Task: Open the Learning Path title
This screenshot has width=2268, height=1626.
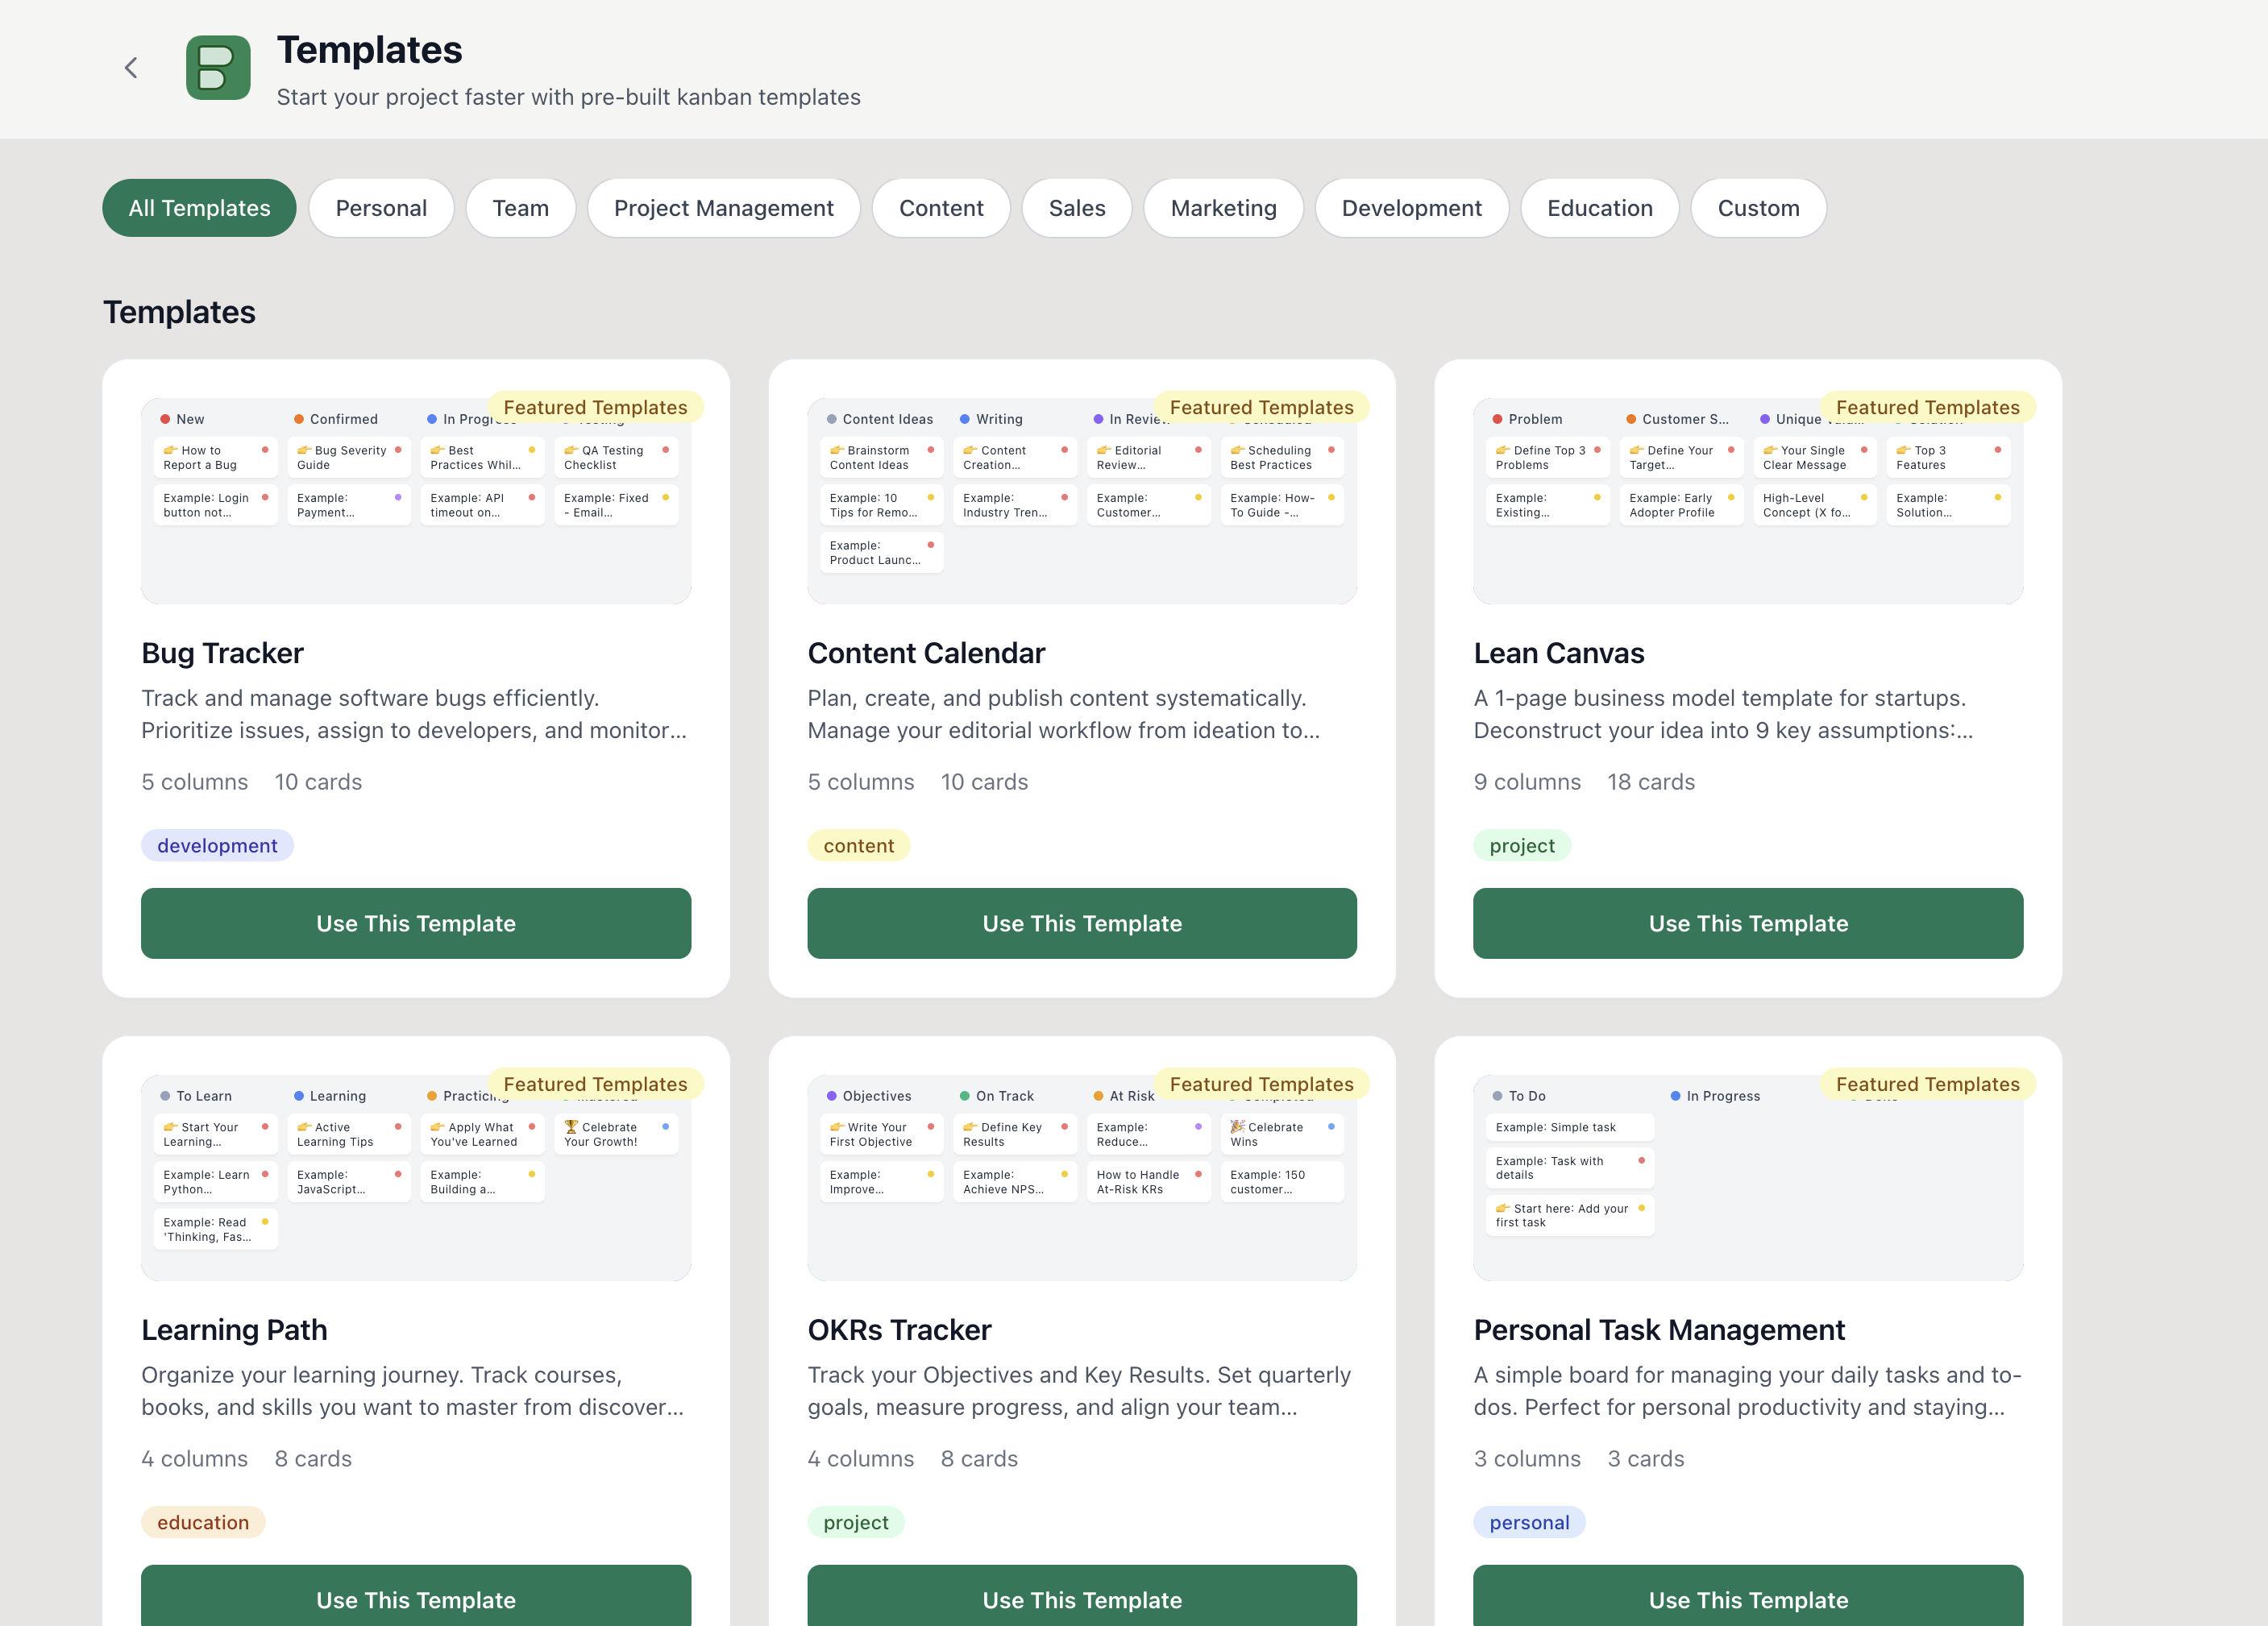Action: (x=234, y=1330)
